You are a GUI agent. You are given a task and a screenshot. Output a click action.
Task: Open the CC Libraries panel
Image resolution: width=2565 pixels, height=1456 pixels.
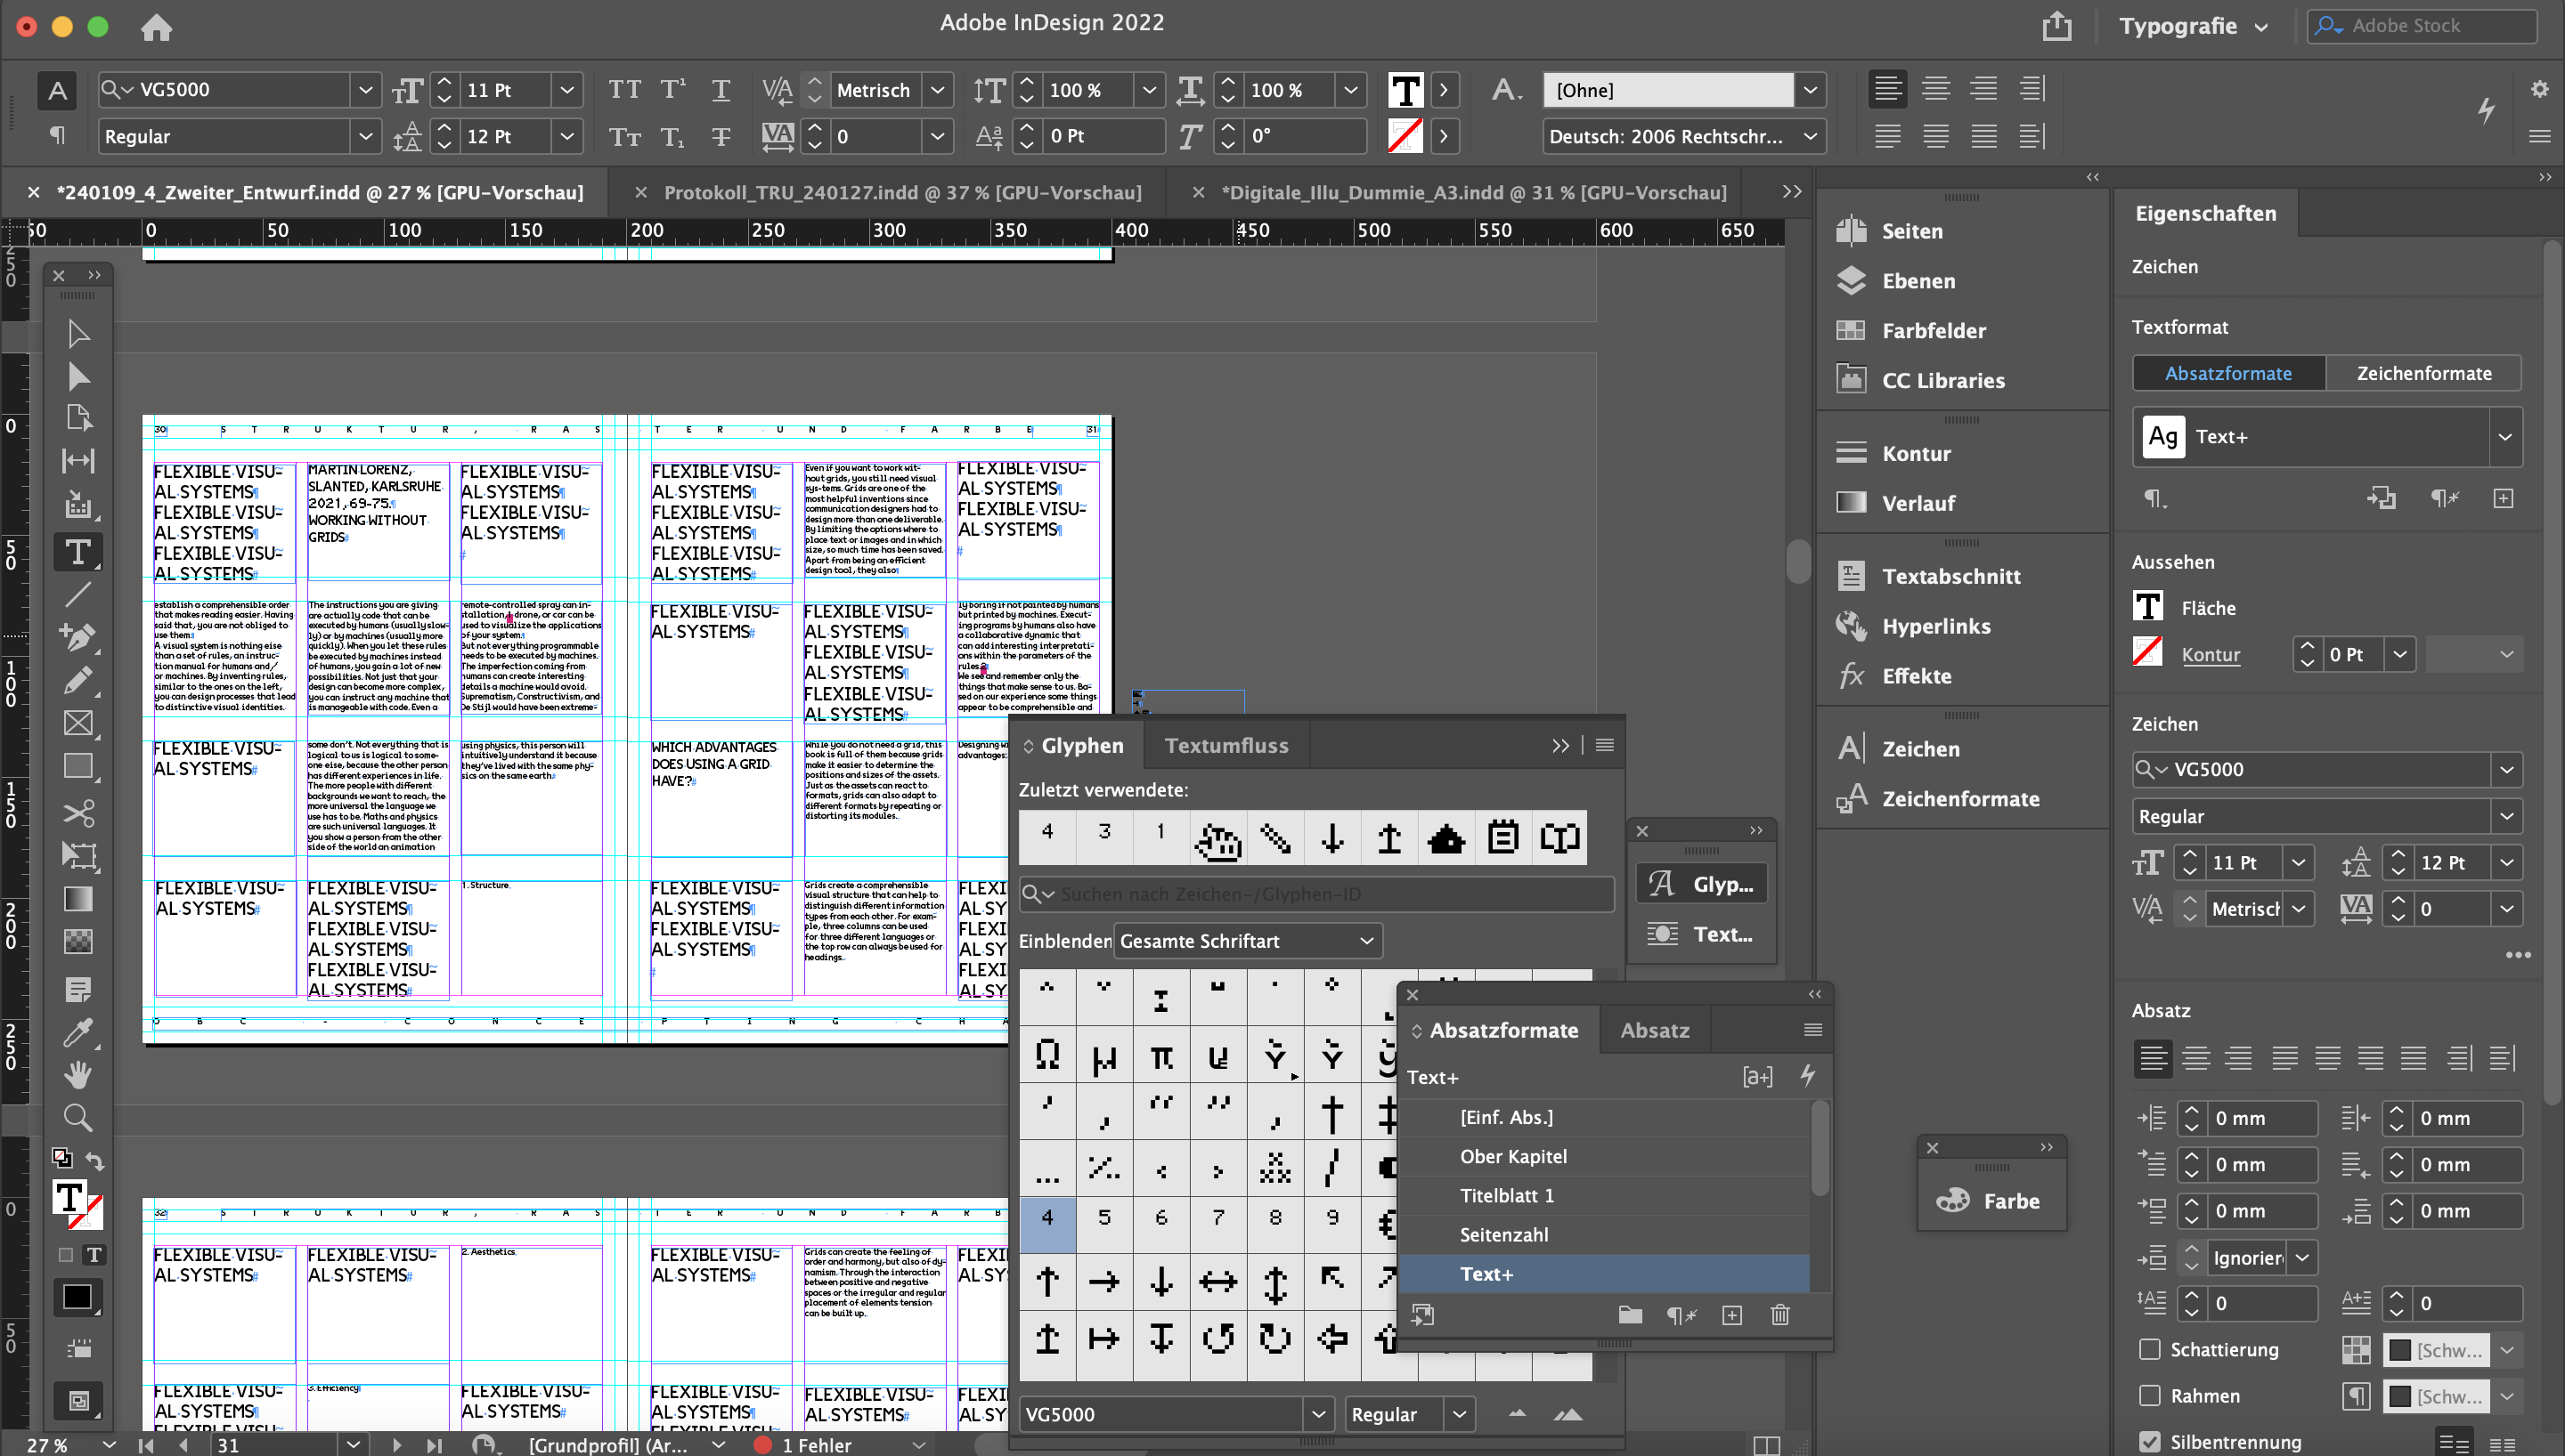(1942, 381)
